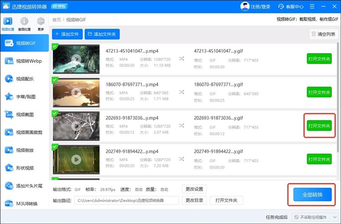Click shuffle icon on 202693-91873036 row
The image size is (341, 224).
[x=181, y=125]
